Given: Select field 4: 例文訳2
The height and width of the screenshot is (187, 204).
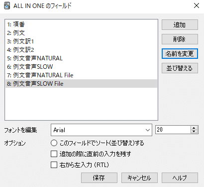Looking at the screenshot, I should click(81, 50).
